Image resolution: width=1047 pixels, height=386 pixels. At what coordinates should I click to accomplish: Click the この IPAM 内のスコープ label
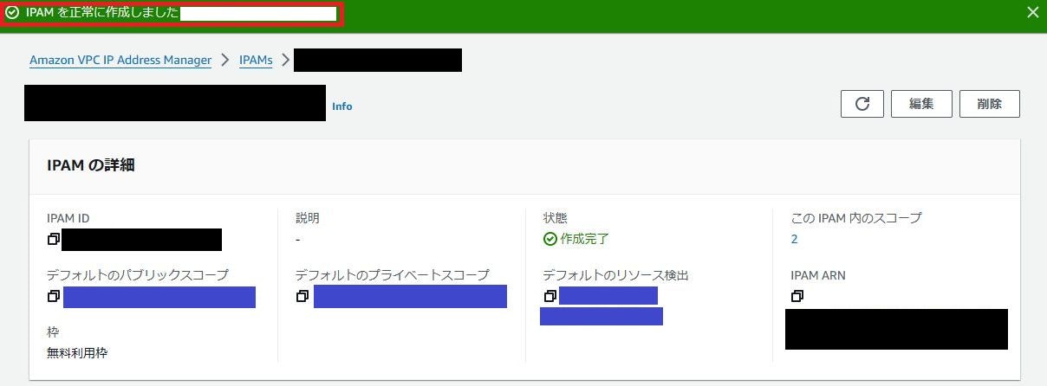coord(856,218)
